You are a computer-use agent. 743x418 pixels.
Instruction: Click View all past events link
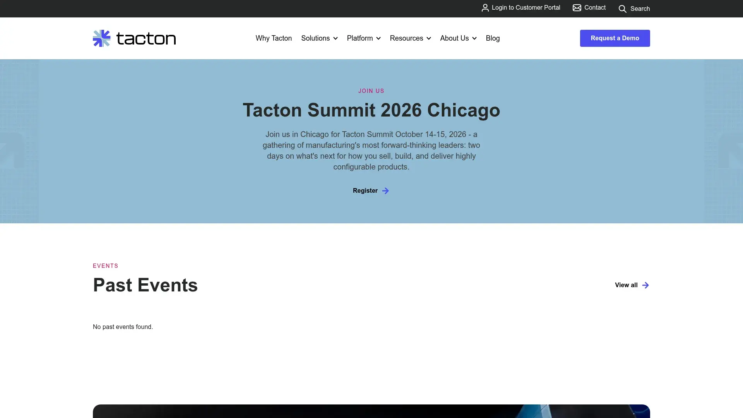pyautogui.click(x=632, y=285)
